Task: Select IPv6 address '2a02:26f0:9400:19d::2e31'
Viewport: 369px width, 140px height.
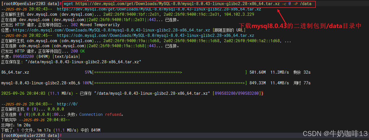Action: pyautogui.click(x=191, y=14)
